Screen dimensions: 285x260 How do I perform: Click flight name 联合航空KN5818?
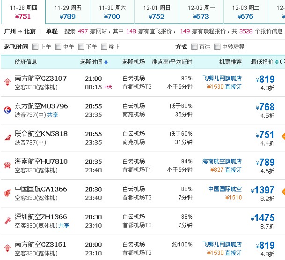[x=41, y=134]
